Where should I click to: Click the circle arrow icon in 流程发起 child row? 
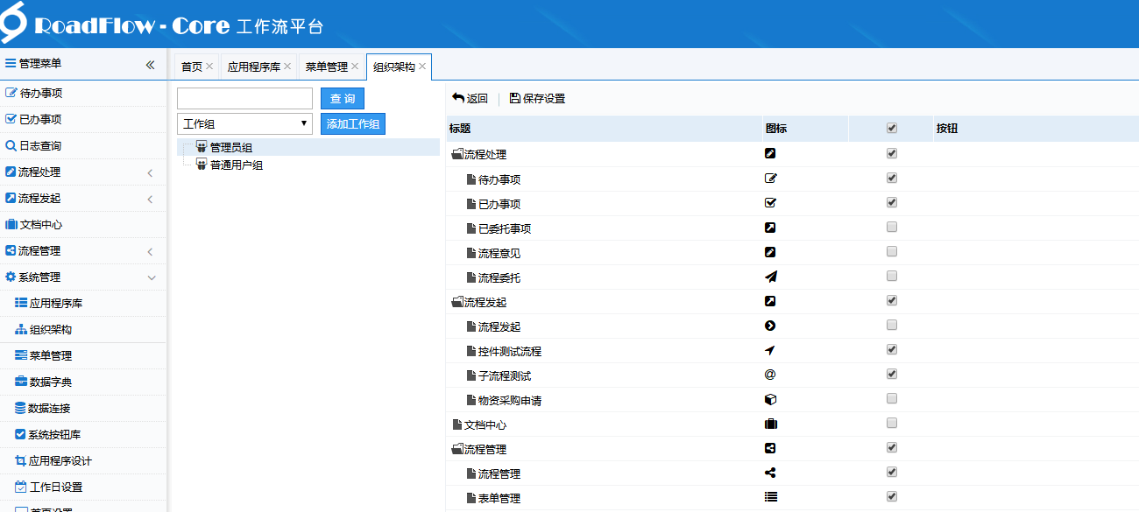coord(770,326)
